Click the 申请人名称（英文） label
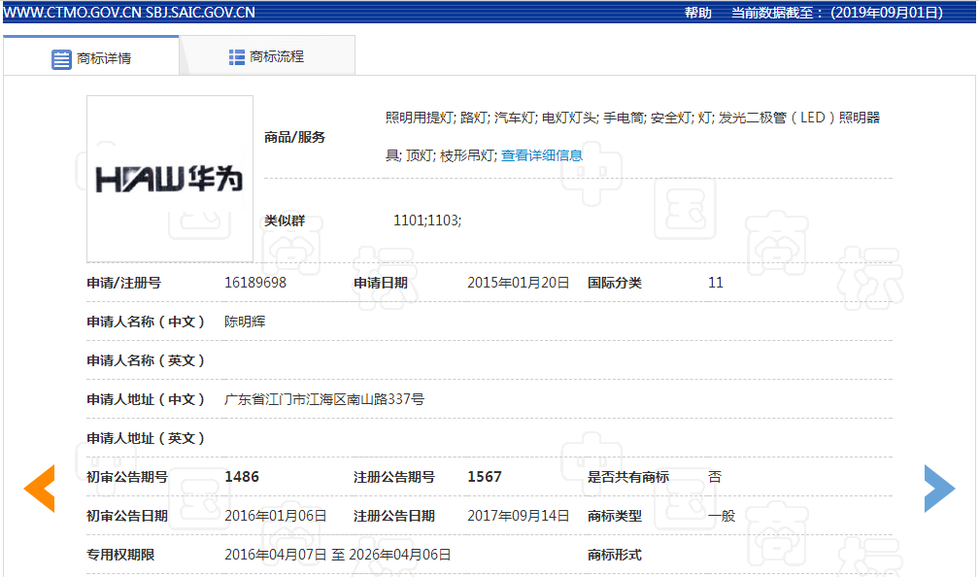This screenshot has height=577, width=979. 146,361
